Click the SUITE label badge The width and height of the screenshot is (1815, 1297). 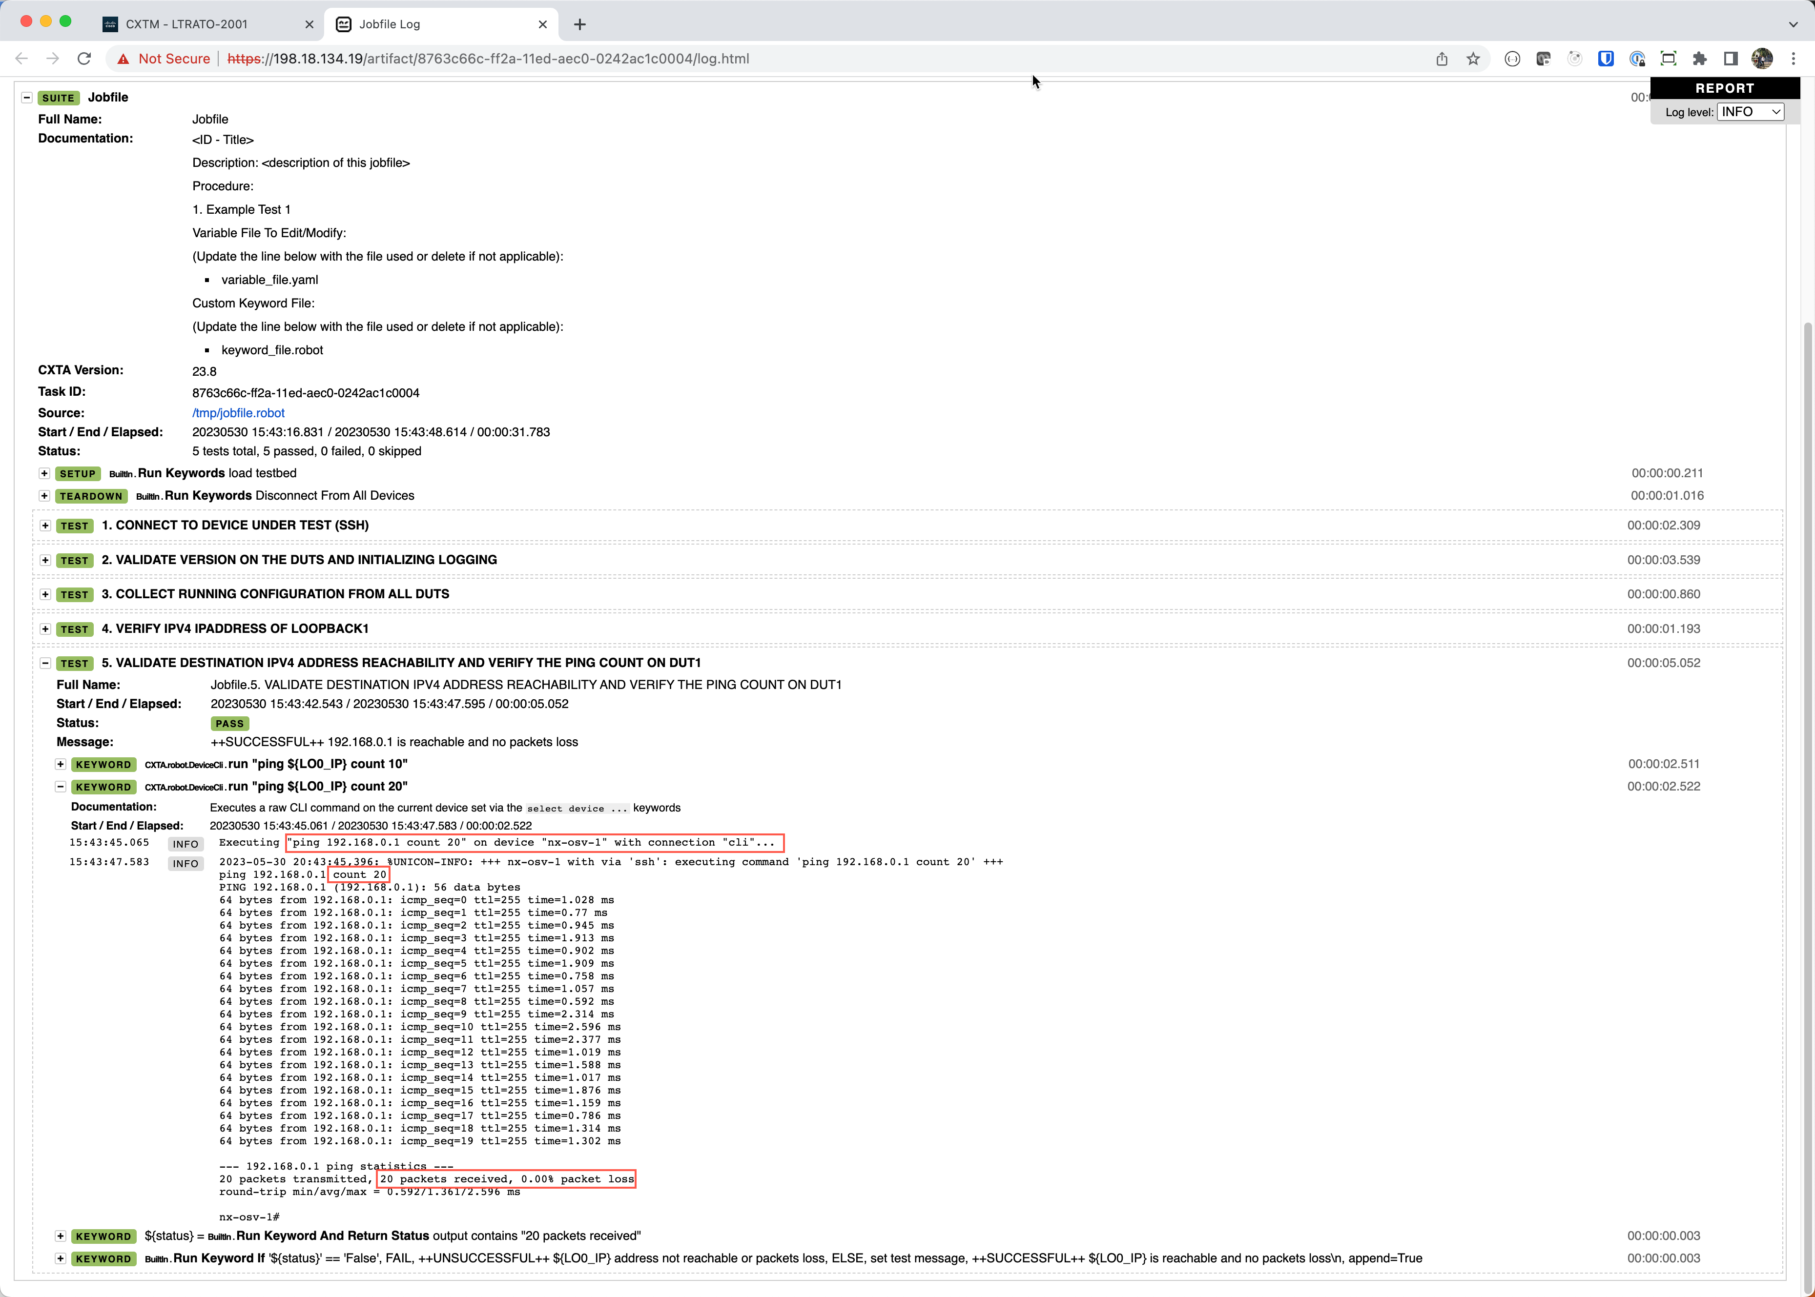point(58,98)
